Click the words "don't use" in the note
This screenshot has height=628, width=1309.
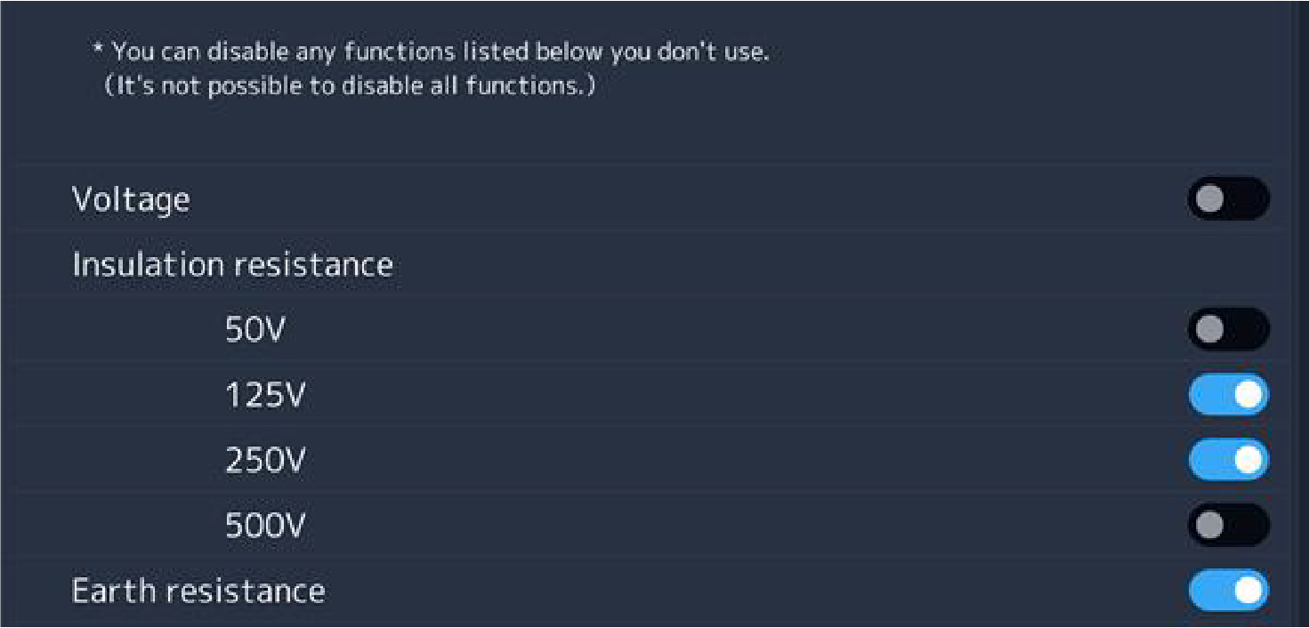(713, 52)
